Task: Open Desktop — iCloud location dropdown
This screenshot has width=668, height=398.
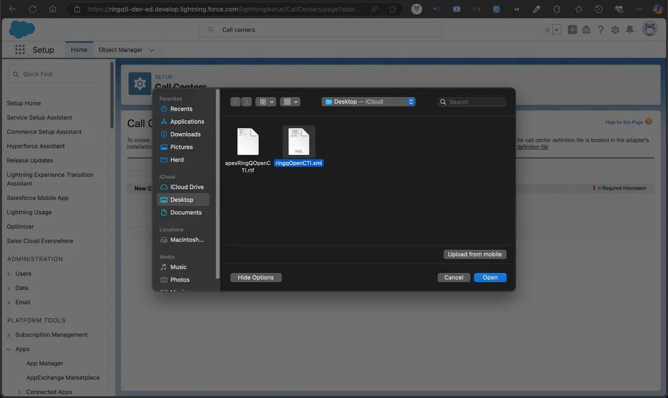Action: tap(369, 102)
